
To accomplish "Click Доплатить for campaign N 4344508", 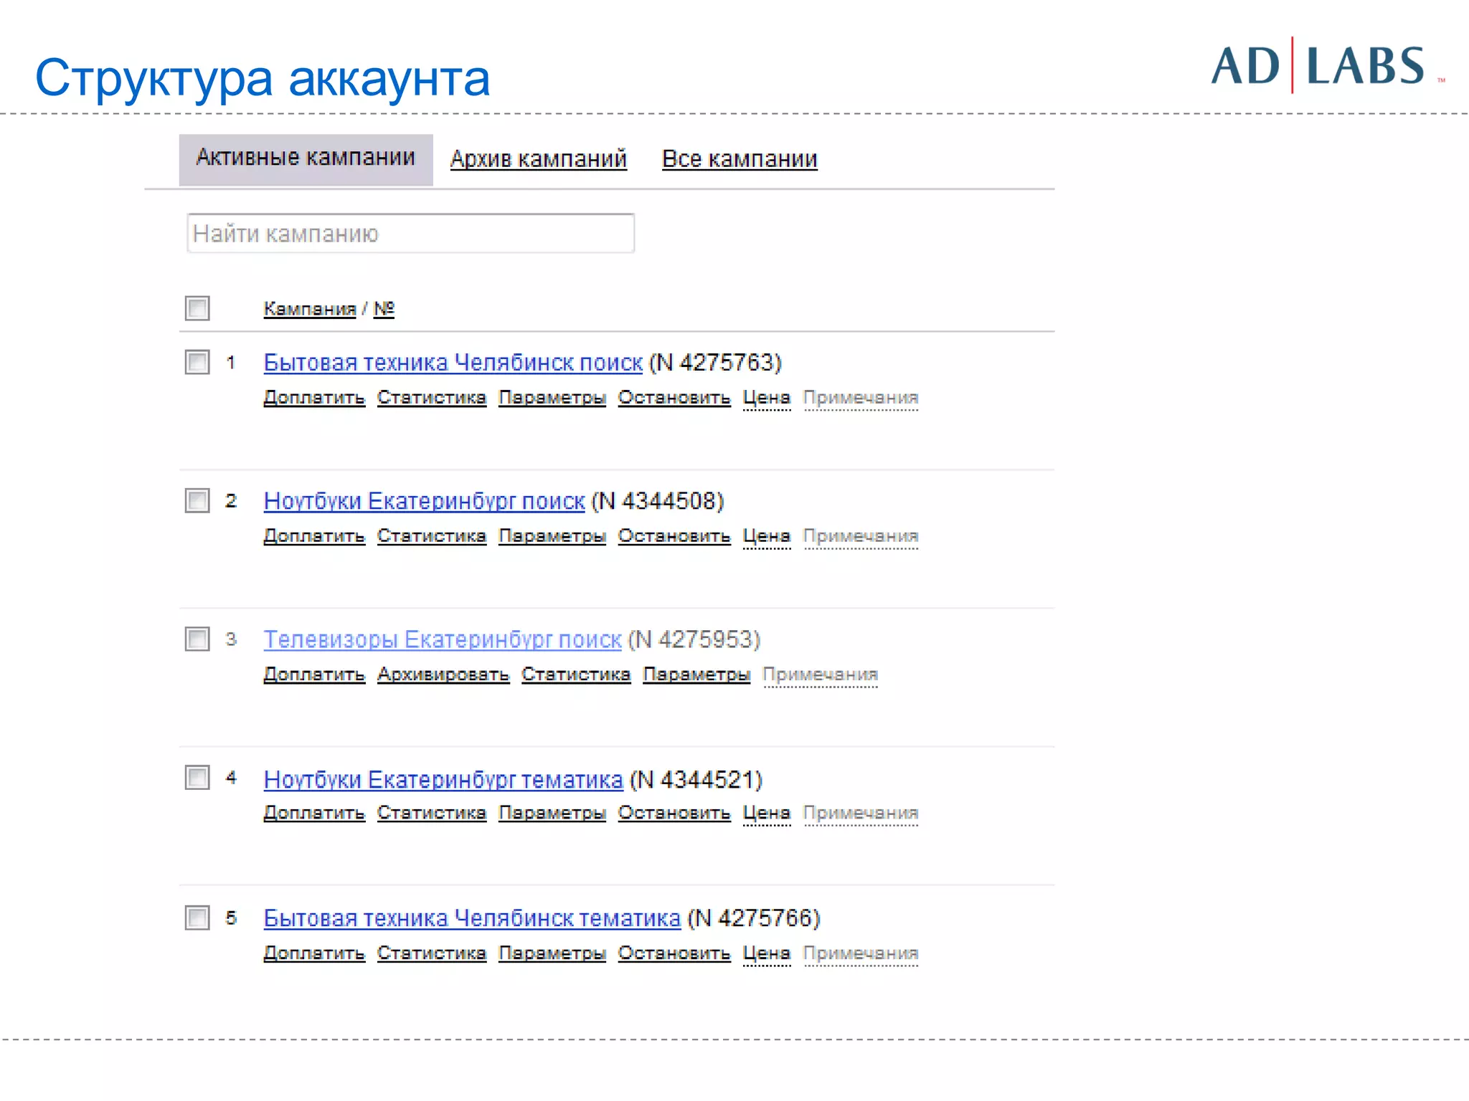I will [314, 536].
